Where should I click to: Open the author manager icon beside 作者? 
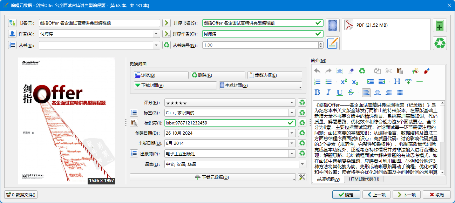(12, 34)
